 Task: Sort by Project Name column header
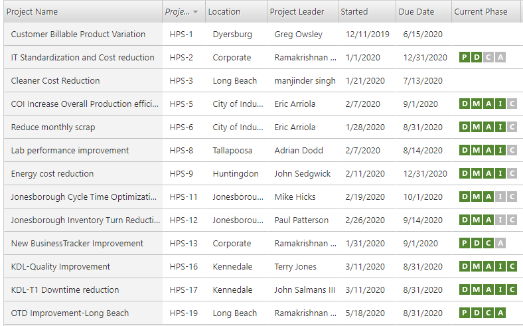pyautogui.click(x=32, y=11)
